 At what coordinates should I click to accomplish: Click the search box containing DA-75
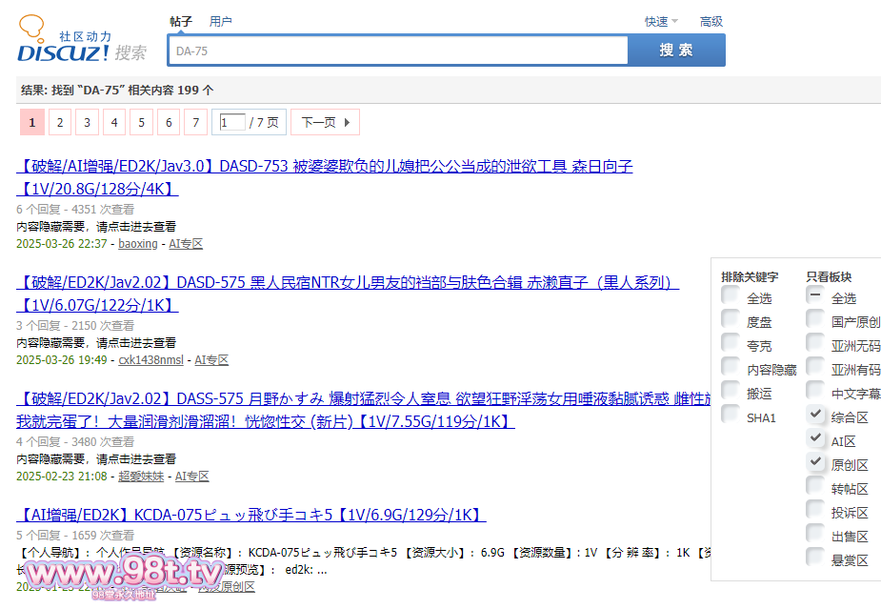(397, 51)
